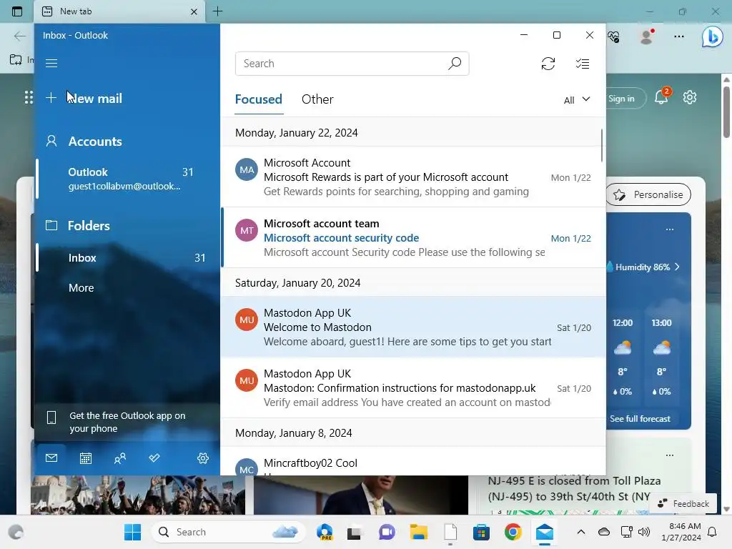This screenshot has width=732, height=549.
Task: Sync this view with refresh icon
Action: (548, 64)
